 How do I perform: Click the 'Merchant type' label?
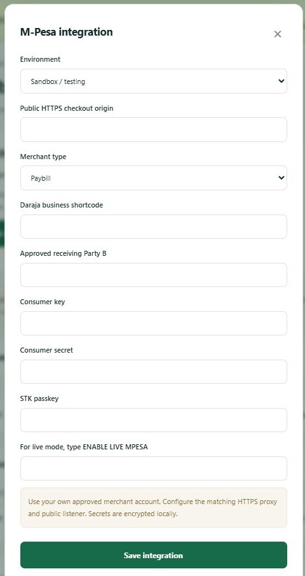43,157
